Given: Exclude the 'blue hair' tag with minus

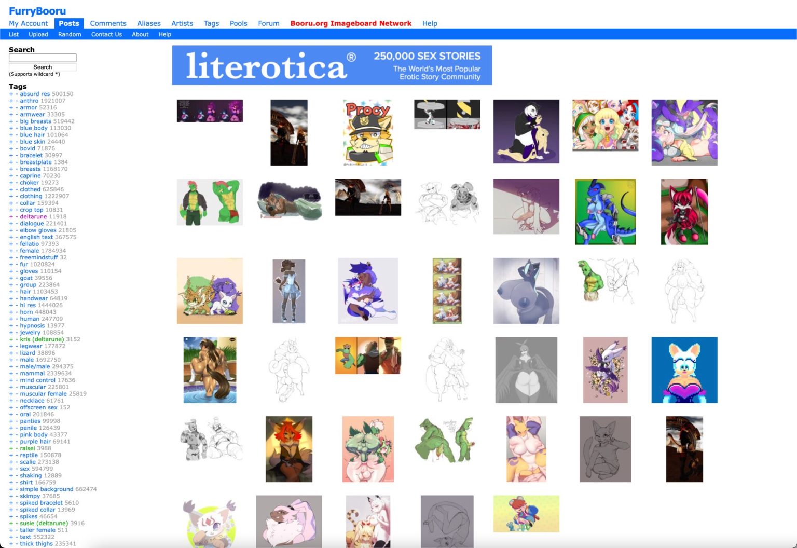Looking at the screenshot, I should (17, 135).
